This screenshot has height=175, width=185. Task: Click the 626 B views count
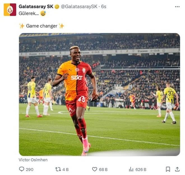141,169
